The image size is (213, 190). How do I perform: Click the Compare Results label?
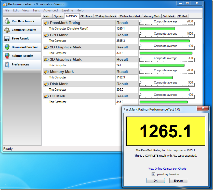24,30
